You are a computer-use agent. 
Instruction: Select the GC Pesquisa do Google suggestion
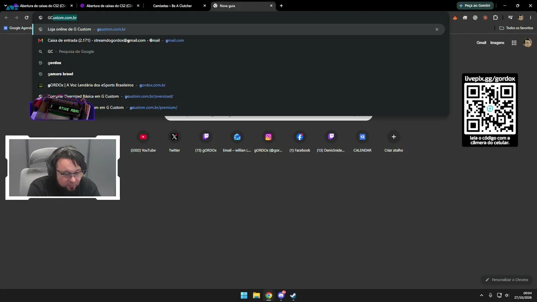pos(238,52)
